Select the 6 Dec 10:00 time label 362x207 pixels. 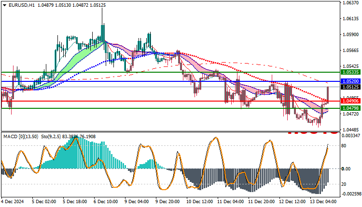[x=106, y=202]
